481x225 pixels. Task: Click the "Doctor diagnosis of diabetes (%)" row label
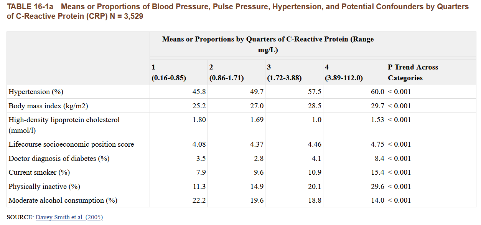tap(59, 159)
